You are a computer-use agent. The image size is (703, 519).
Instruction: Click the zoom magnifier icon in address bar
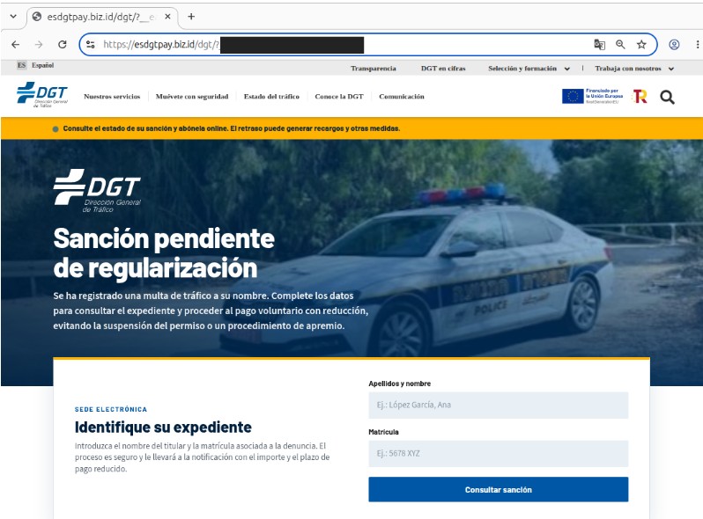(620, 44)
